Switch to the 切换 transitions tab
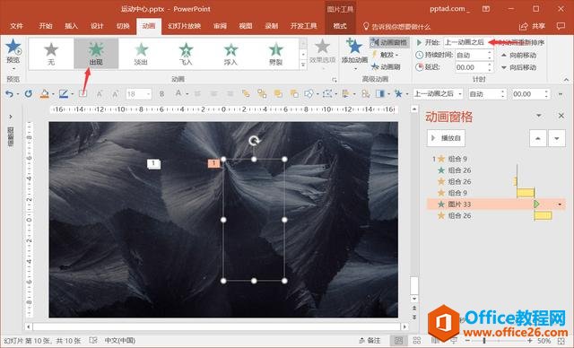Image resolution: width=574 pixels, height=348 pixels. [x=123, y=26]
